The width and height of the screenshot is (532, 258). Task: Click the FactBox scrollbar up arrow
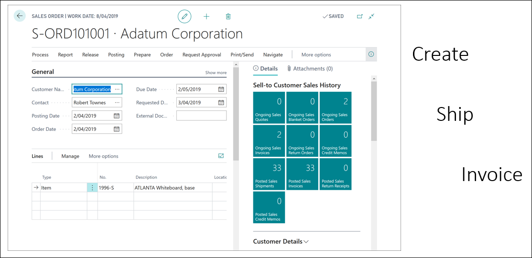point(374,79)
